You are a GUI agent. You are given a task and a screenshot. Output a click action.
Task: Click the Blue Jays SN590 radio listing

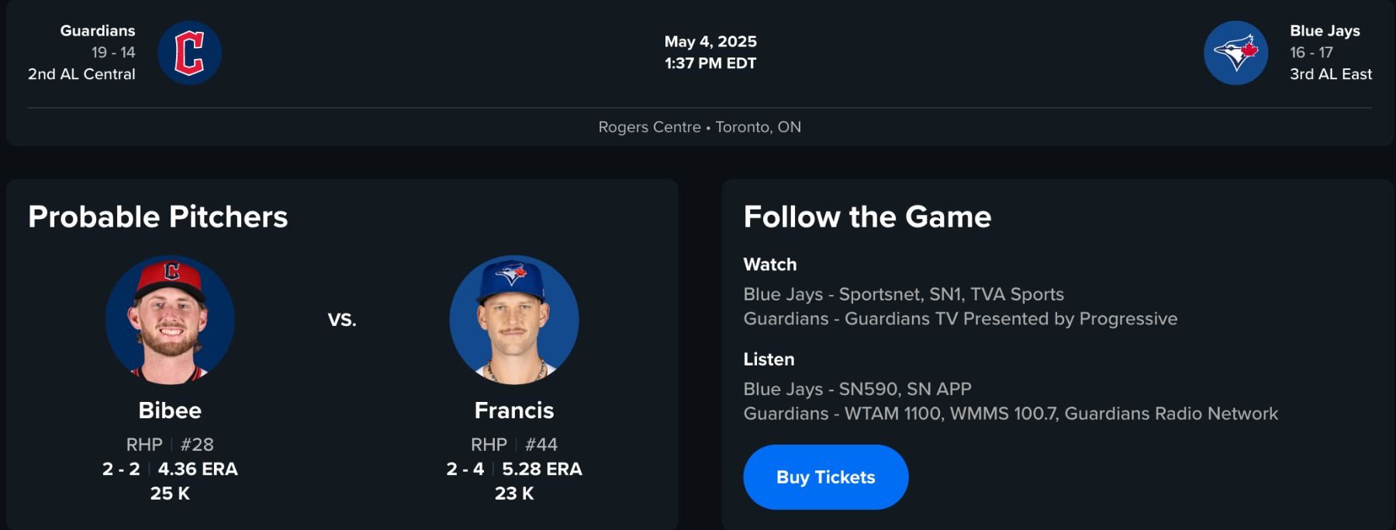pos(857,390)
